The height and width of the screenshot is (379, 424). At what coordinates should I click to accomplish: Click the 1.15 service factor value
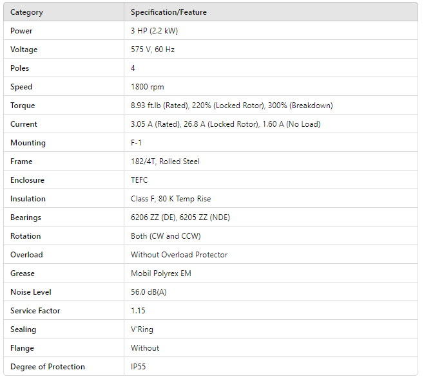pyautogui.click(x=138, y=311)
